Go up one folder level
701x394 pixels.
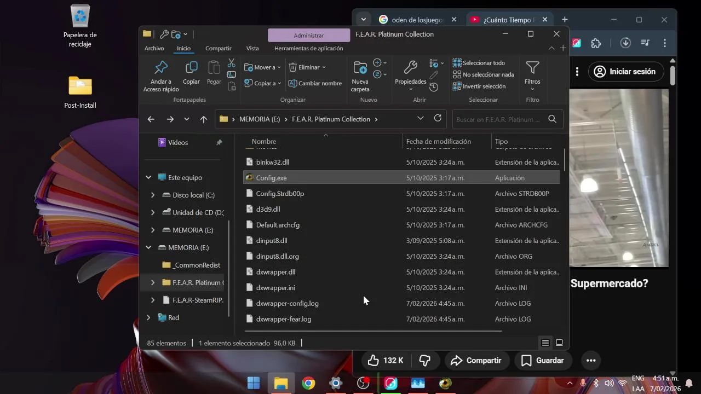coord(204,119)
